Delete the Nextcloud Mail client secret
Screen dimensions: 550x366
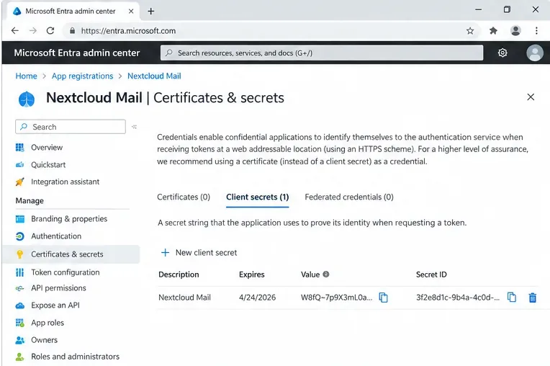pyautogui.click(x=533, y=298)
